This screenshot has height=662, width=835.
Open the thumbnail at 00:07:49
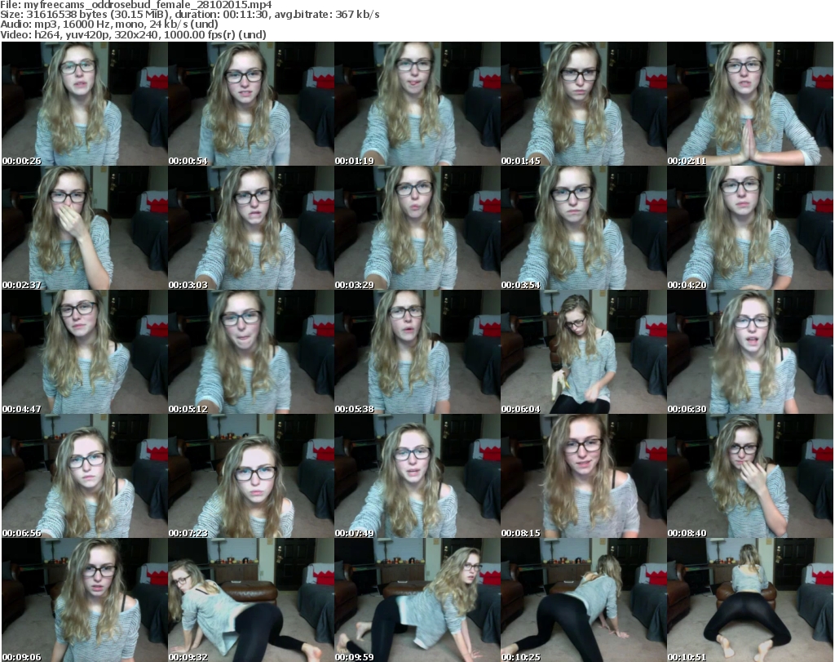pos(417,477)
